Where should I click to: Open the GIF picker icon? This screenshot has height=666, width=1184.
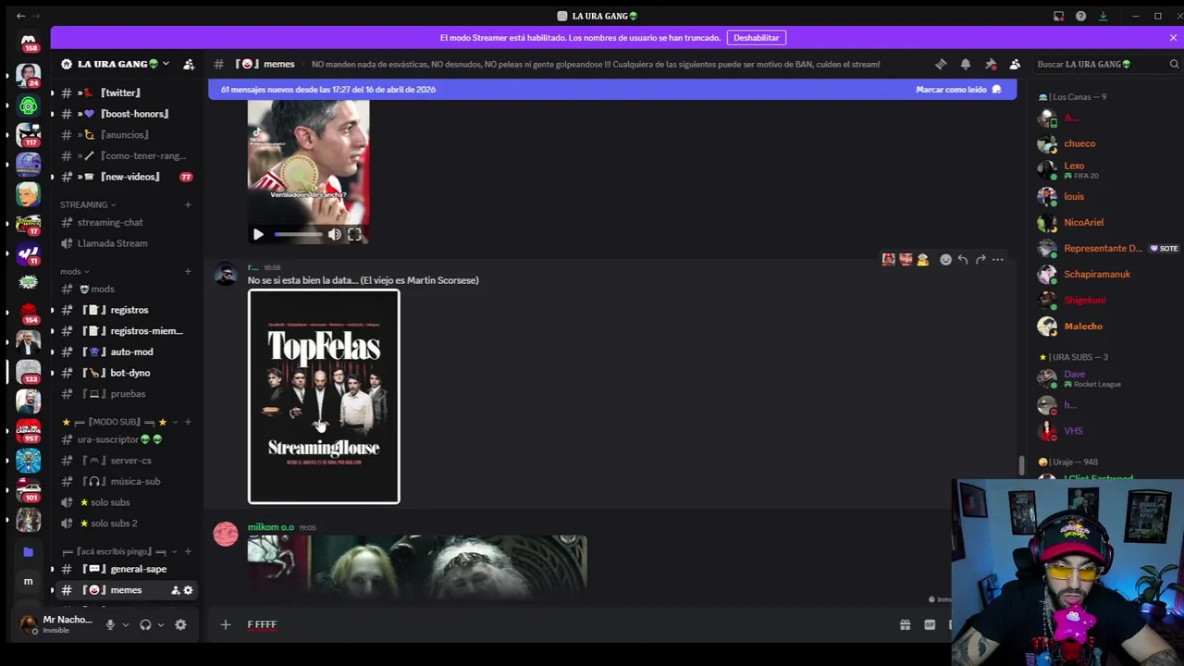click(x=930, y=624)
